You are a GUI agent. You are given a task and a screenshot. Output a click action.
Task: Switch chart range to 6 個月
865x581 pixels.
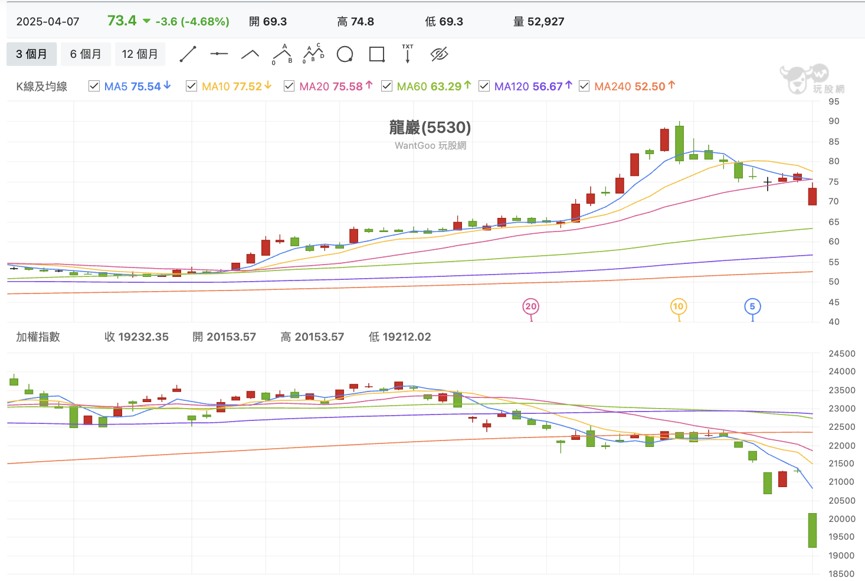[86, 54]
